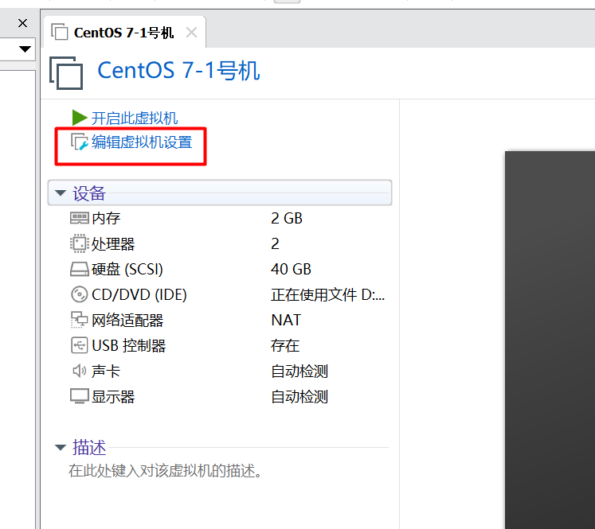Select the memory (内存) device icon
Viewport: 595px width, 529px height.
pyautogui.click(x=79, y=218)
